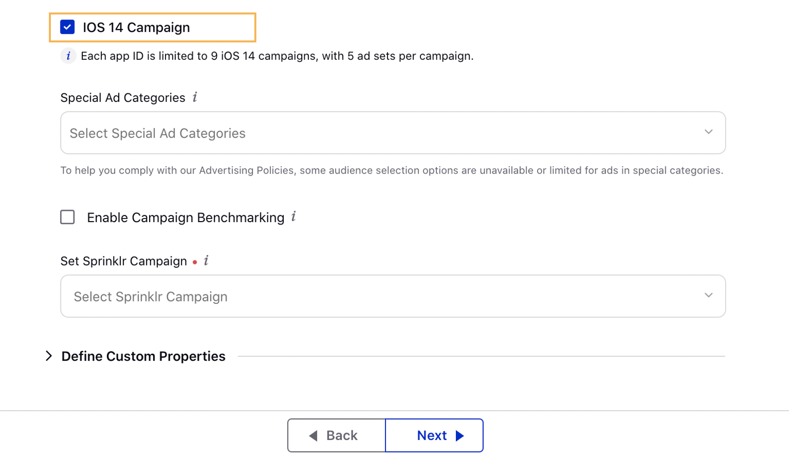
Task: Click the chevron arrow in Special Ad Categories field
Action: pos(708,132)
